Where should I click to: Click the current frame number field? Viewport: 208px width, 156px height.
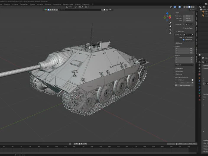(171, 144)
